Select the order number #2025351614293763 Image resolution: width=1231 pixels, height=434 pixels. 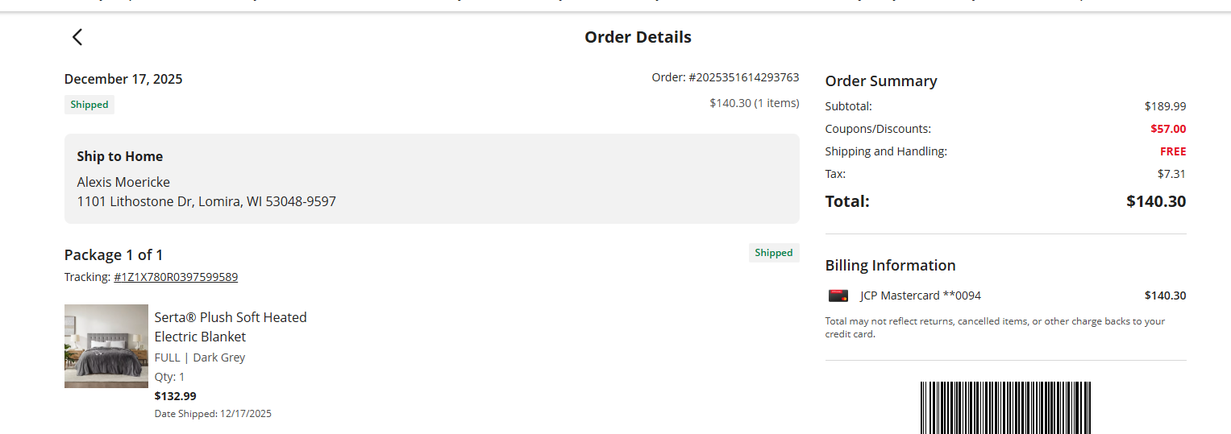coord(743,77)
